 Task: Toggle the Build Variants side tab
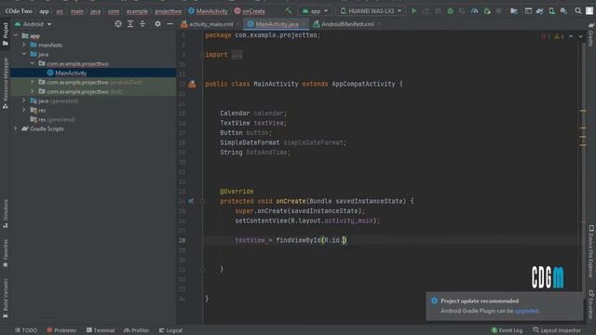point(6,298)
